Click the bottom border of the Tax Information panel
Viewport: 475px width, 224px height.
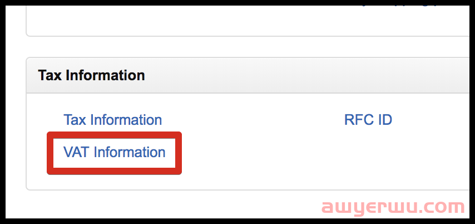[222, 190]
